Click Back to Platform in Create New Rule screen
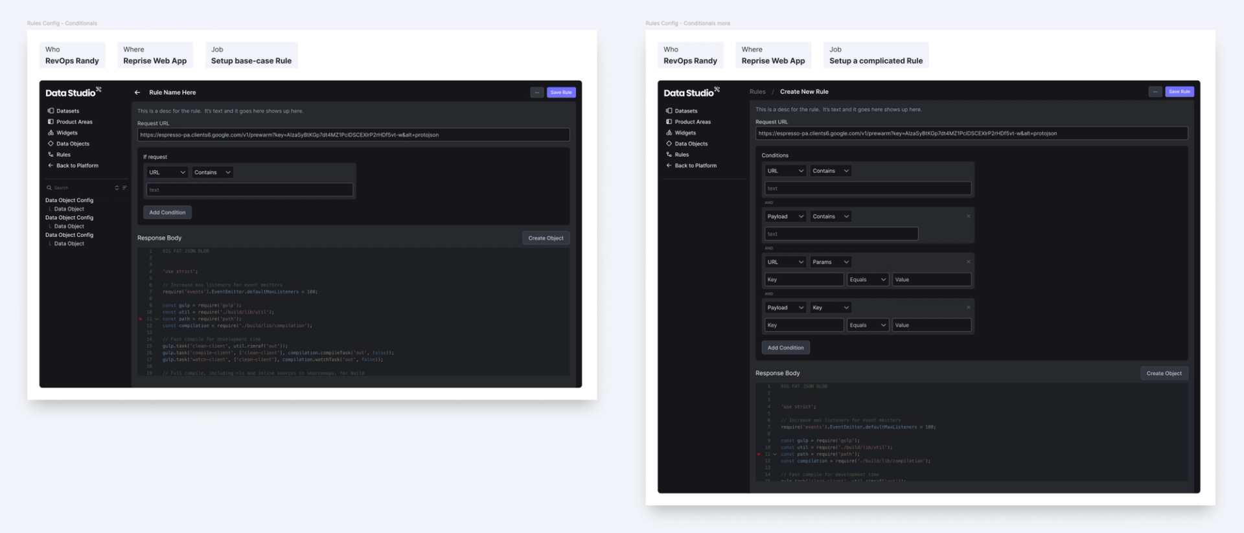 (x=691, y=166)
